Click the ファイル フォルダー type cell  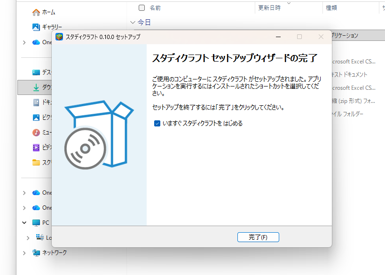pyautogui.click(x=348, y=114)
